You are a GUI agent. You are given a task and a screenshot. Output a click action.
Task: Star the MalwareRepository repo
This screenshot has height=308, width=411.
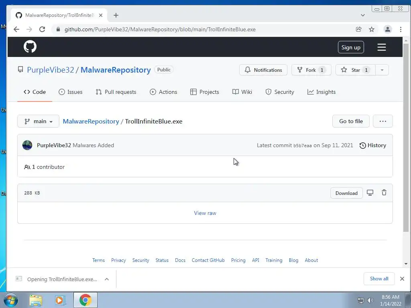point(356,70)
